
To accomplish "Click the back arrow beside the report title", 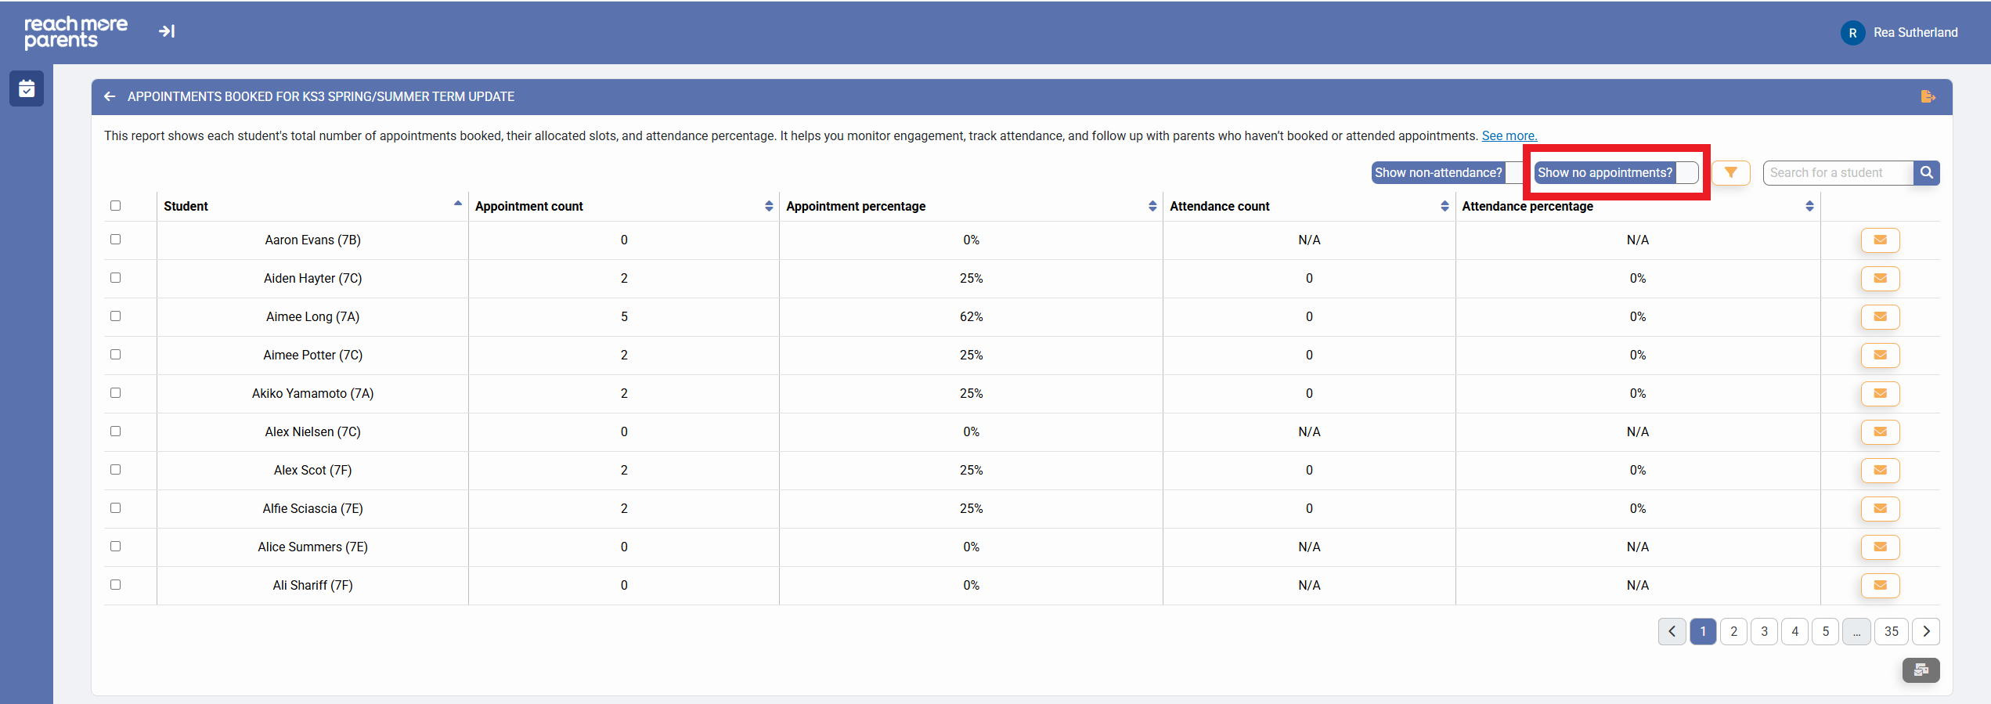I will [110, 96].
